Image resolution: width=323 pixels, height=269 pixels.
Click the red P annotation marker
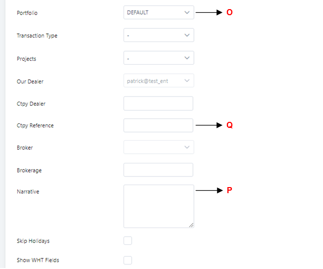229,190
